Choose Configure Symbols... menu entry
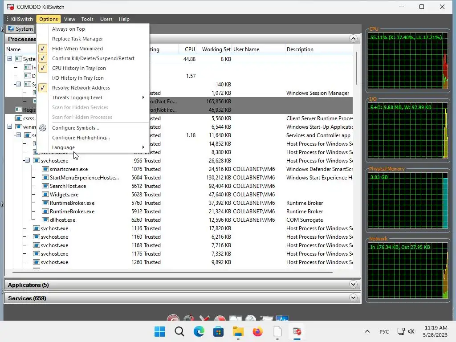The image size is (456, 342). 76,128
